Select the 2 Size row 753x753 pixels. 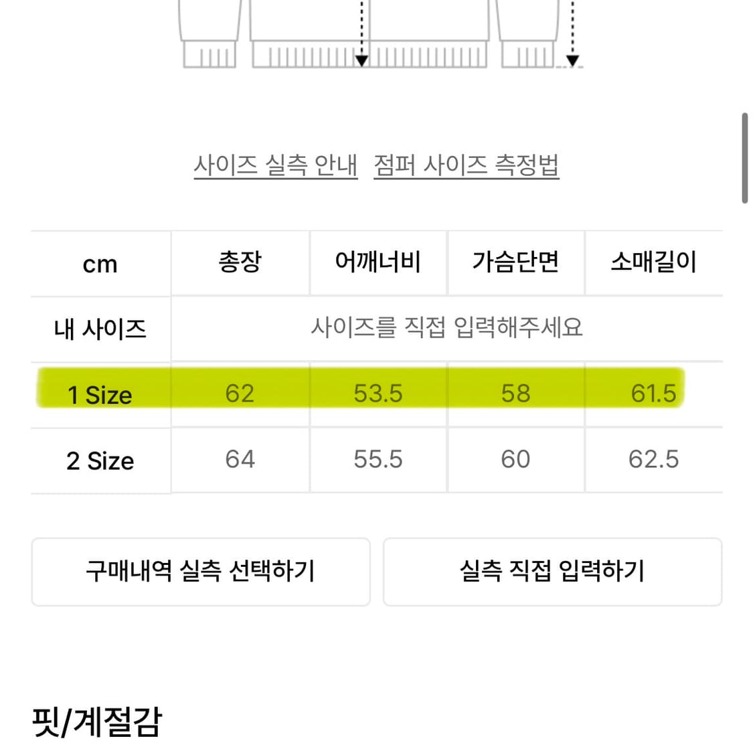[100, 461]
